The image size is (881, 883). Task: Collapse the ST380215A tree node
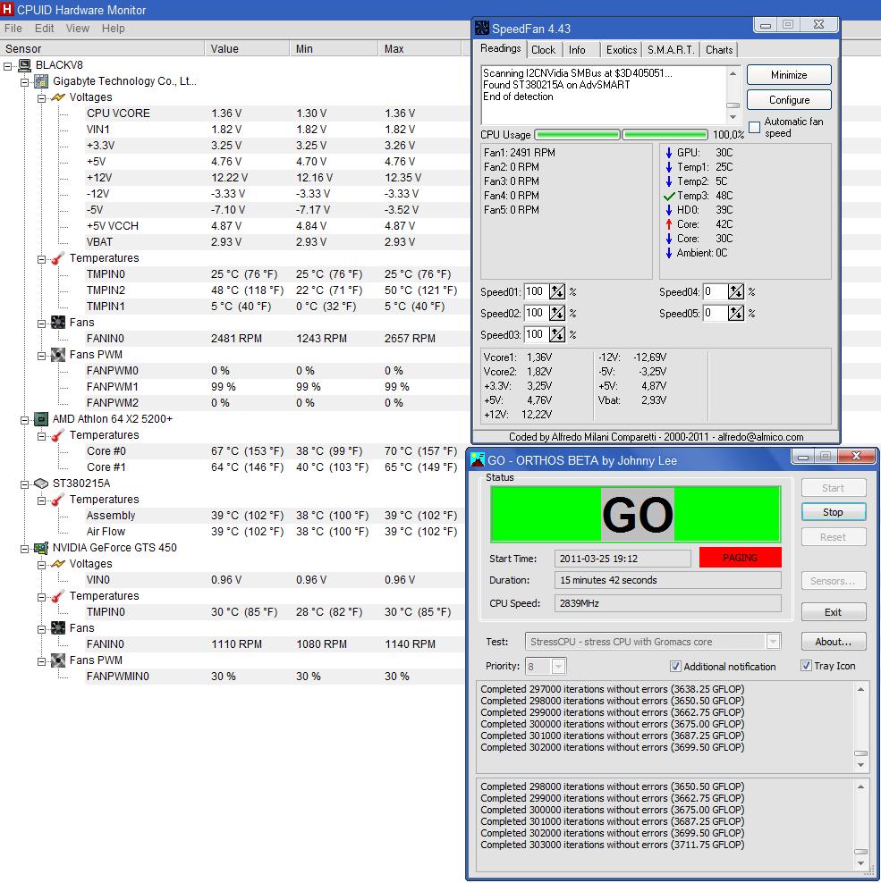[25, 484]
